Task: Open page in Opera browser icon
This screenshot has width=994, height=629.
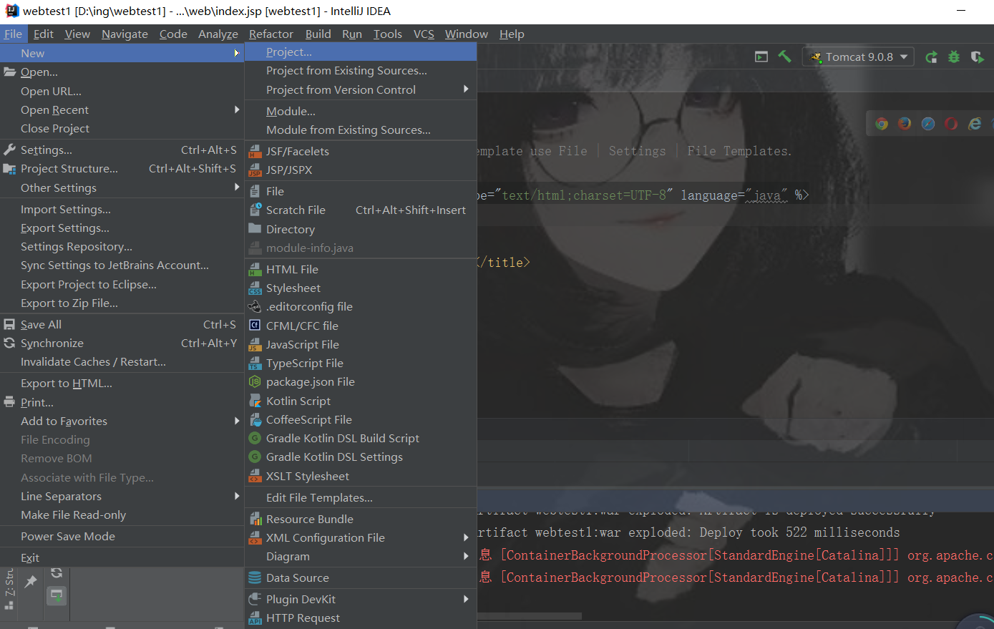Action: (951, 124)
